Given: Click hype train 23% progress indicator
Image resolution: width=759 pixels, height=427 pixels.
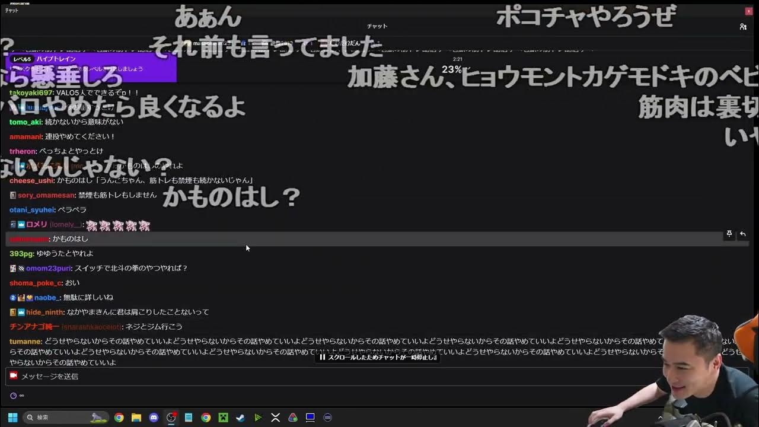Looking at the screenshot, I should [x=452, y=69].
